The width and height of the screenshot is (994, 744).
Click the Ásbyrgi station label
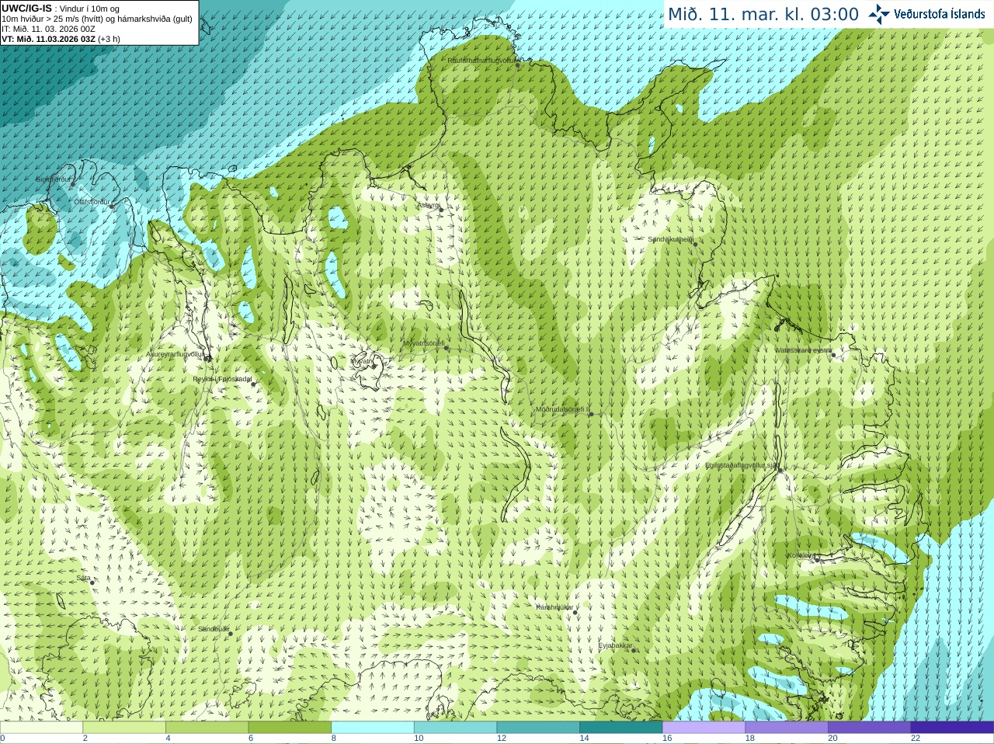coord(428,205)
